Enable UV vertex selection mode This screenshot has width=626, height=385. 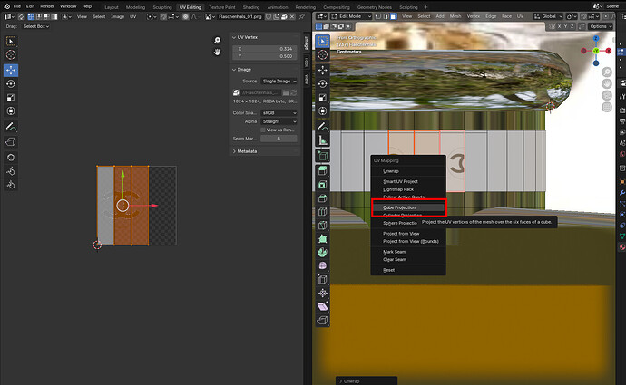(31, 16)
